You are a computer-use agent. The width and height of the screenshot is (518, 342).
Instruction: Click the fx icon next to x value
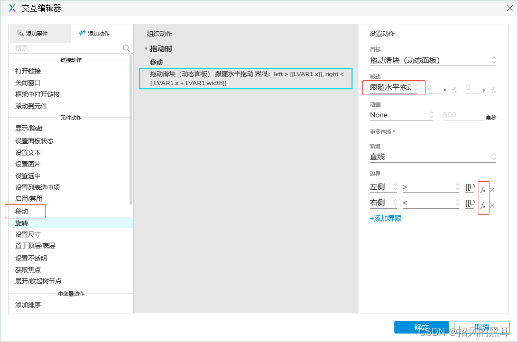point(455,90)
